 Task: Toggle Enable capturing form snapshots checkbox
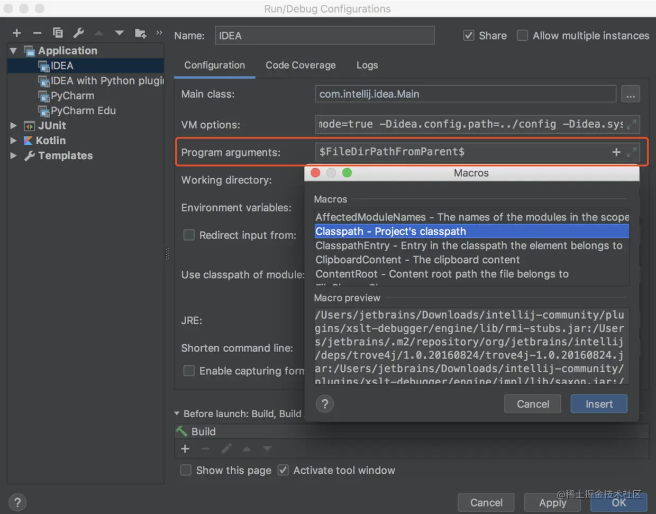click(x=189, y=371)
